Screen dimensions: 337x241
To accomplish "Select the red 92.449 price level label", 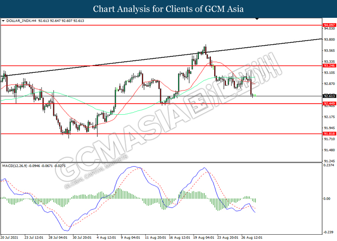I will pyautogui.click(x=329, y=104).
